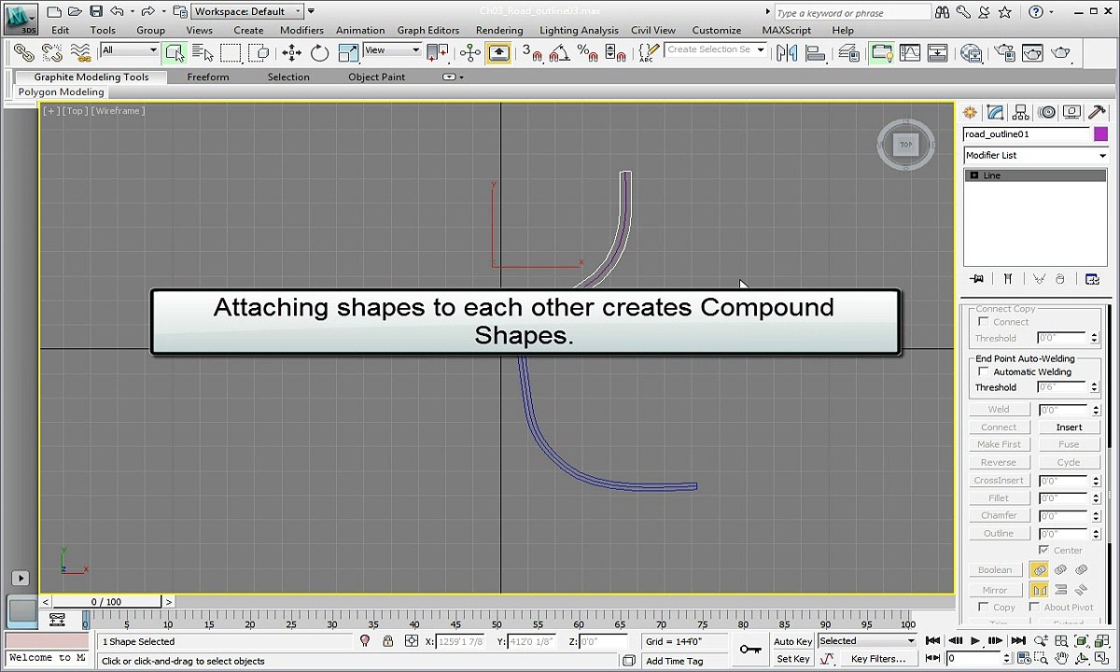Toggle the About Pivot checkbox
The image size is (1120, 672).
tap(1034, 607)
